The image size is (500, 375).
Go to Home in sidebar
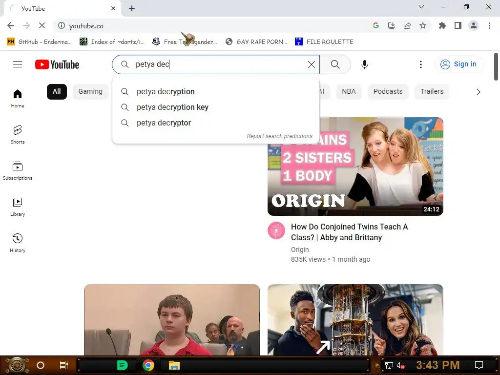18,99
